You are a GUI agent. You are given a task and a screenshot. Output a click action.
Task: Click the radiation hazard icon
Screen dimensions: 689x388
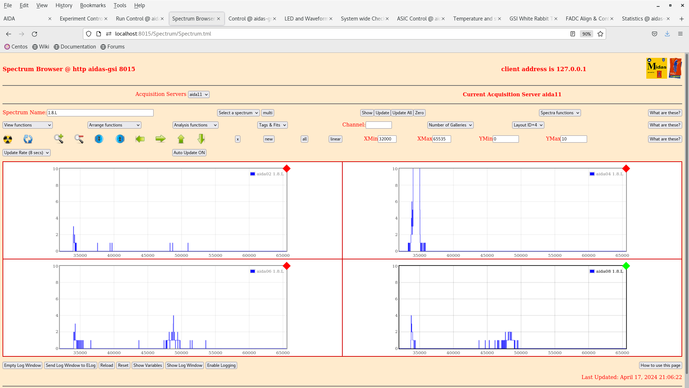[8, 139]
